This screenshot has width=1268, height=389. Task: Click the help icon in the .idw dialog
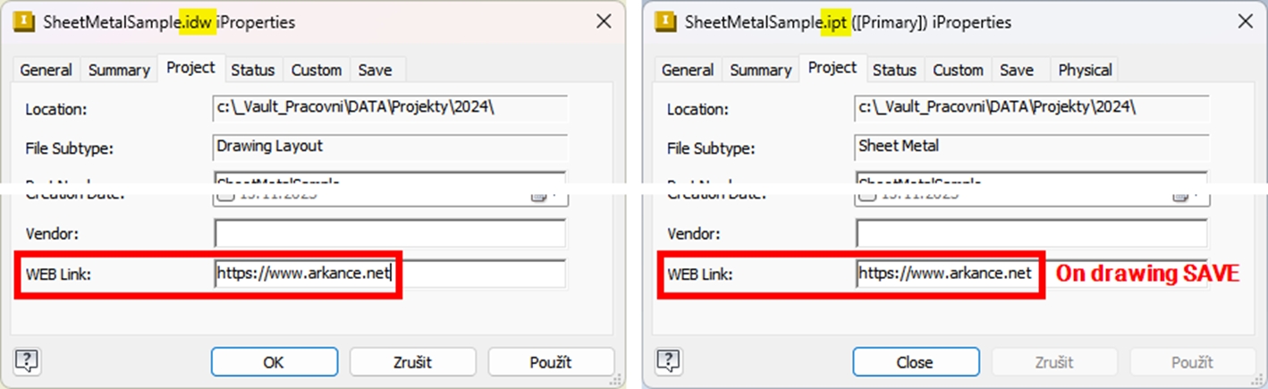[28, 361]
